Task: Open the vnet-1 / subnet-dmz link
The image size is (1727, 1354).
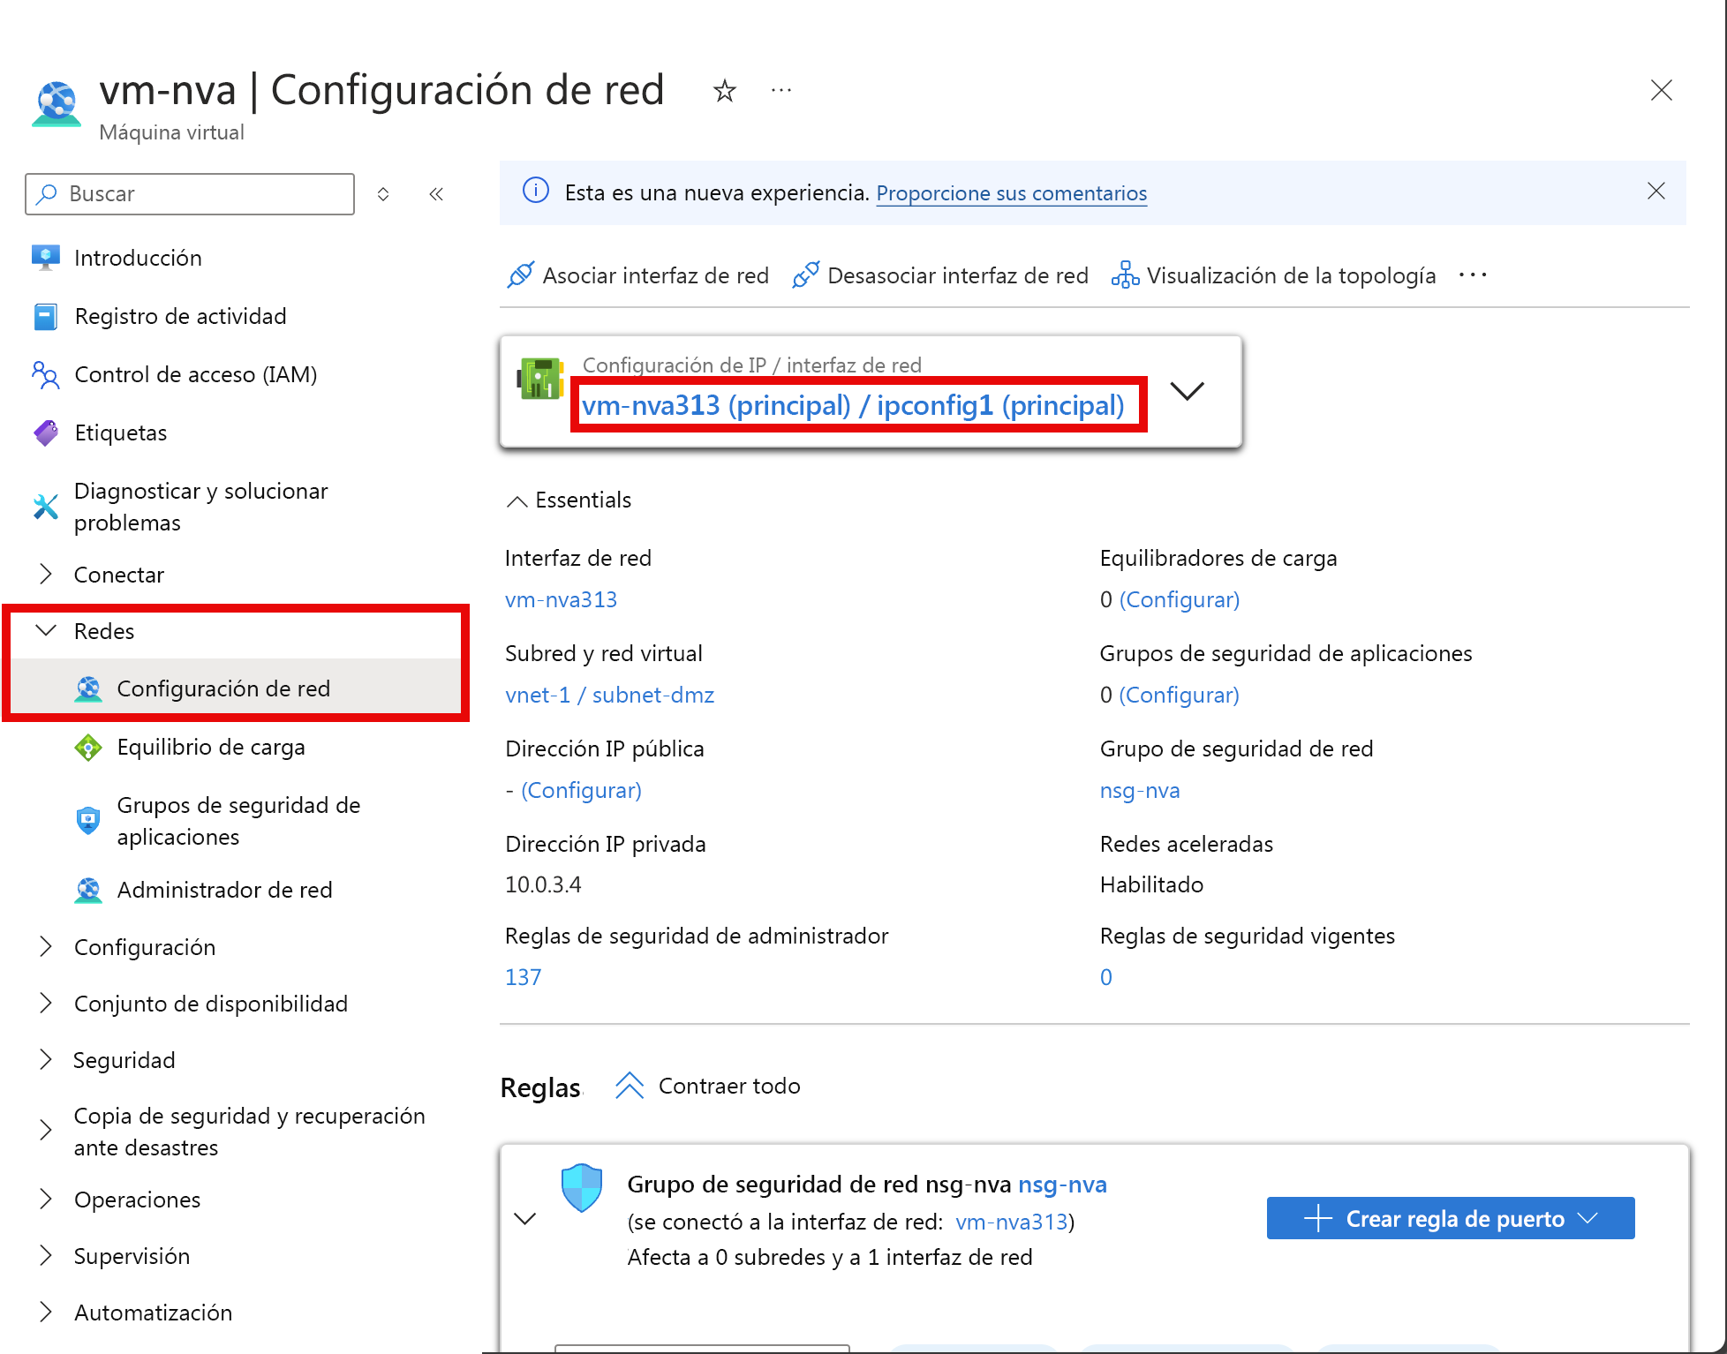Action: [609, 695]
